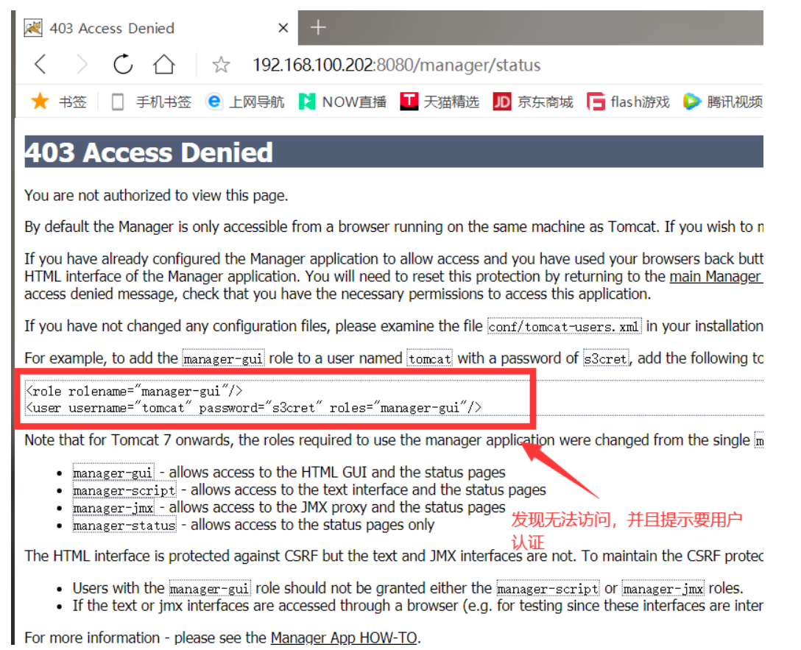
Task: Click the address bar URL
Action: tap(396, 65)
